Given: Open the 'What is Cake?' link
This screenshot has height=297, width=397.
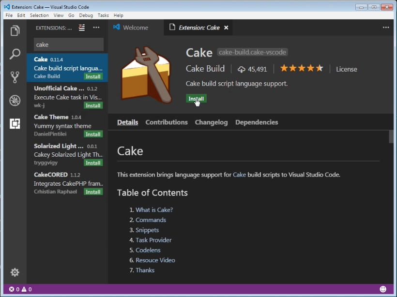Looking at the screenshot, I should click(154, 210).
